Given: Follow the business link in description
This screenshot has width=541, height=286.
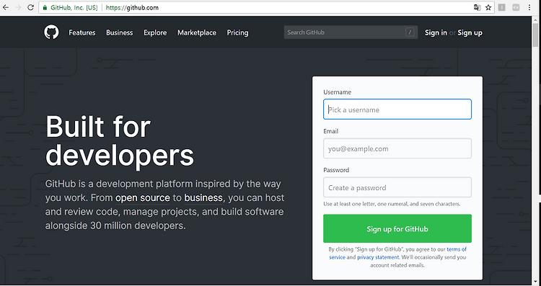Looking at the screenshot, I should [x=203, y=198].
